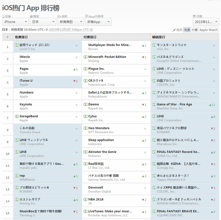Click the ▲5 change for 無料で聴ける音楽アプリ
The height and width of the screenshot is (220, 221).
tap(76, 164)
